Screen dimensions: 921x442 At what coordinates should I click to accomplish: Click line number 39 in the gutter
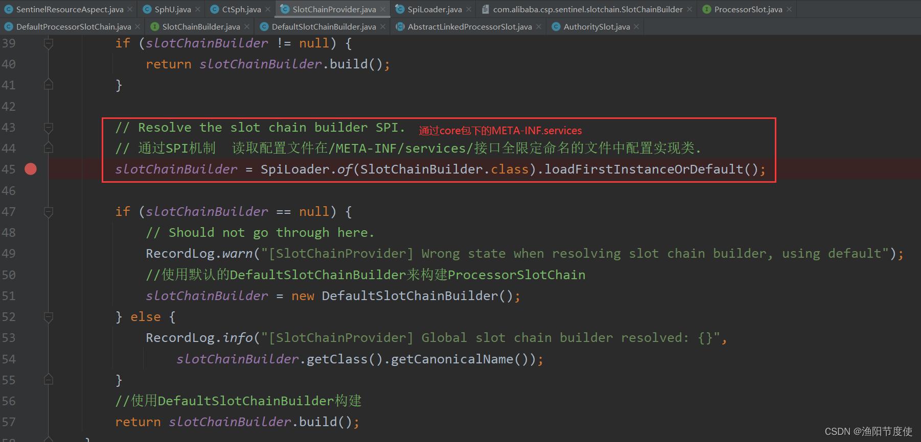9,43
